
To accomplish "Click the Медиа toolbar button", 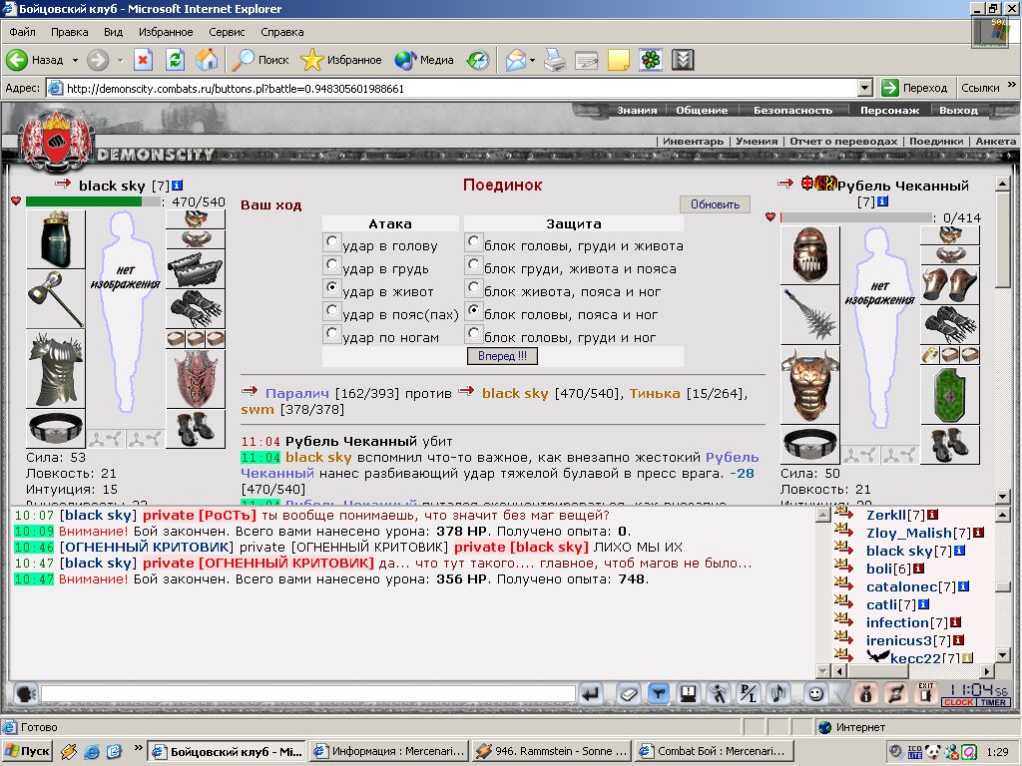I will (x=423, y=60).
